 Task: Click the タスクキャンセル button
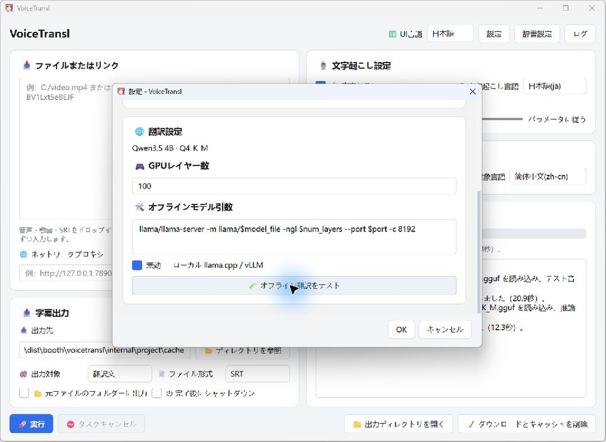click(101, 424)
